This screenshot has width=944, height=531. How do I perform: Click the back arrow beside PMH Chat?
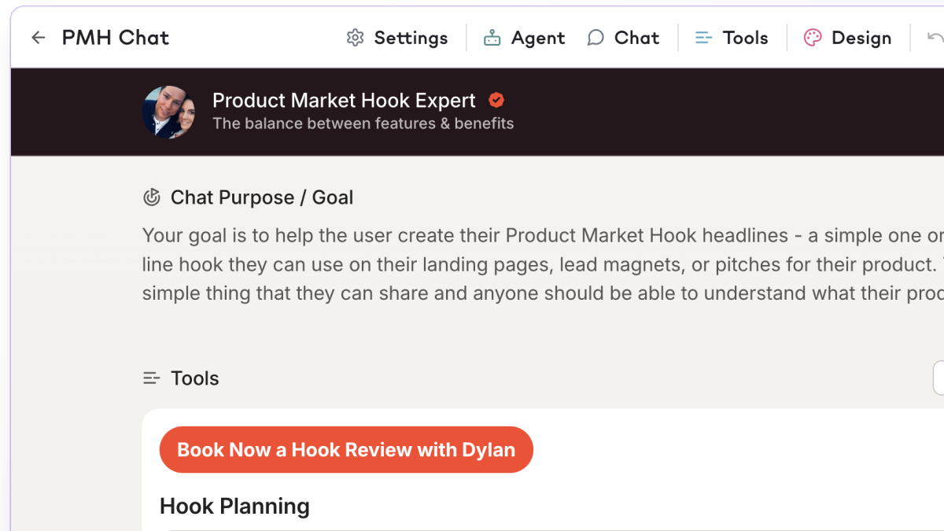[x=39, y=38]
